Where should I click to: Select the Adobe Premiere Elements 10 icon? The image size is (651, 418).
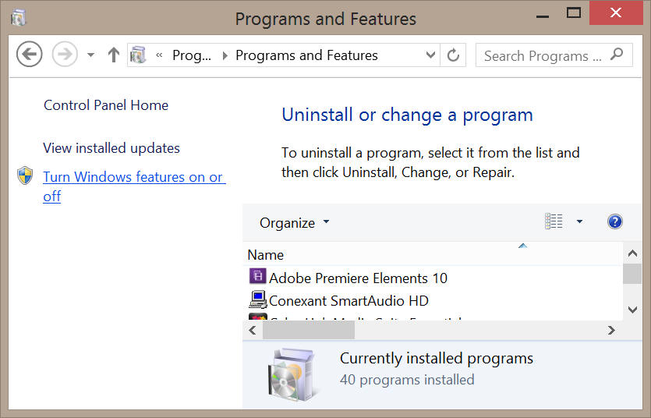(x=257, y=276)
